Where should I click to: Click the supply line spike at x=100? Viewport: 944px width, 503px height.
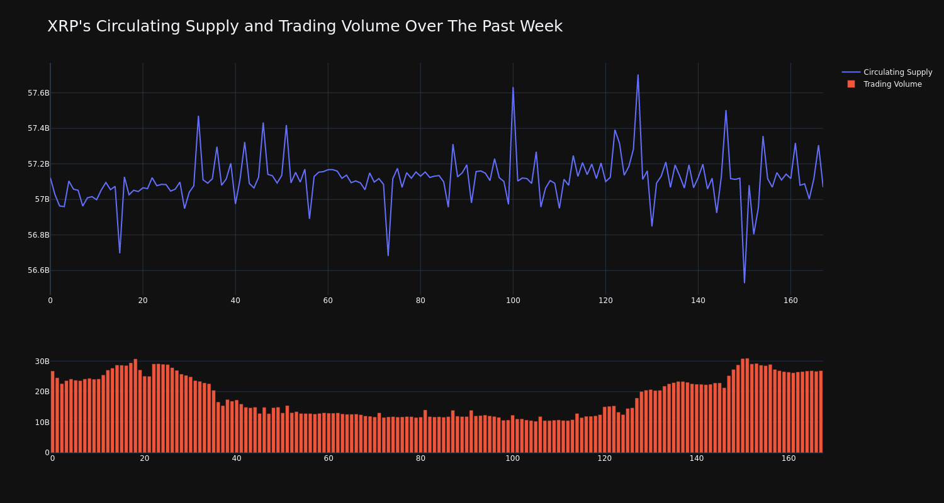click(x=513, y=87)
